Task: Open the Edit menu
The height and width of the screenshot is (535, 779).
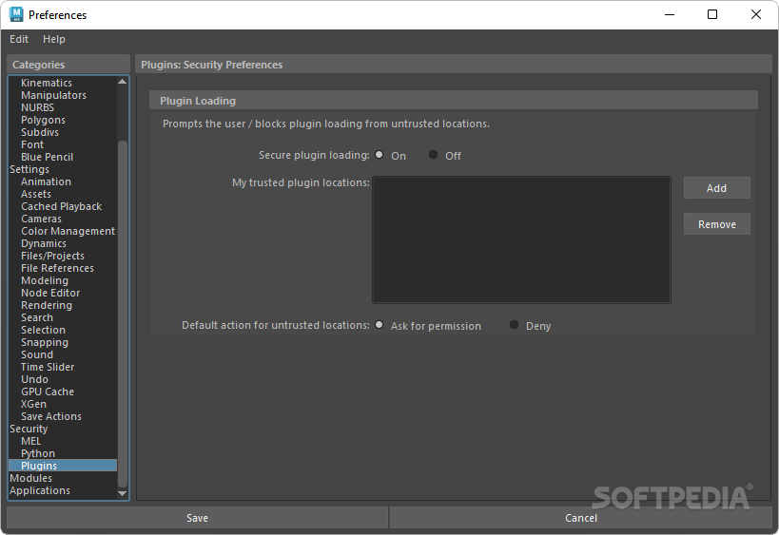Action: click(x=19, y=39)
